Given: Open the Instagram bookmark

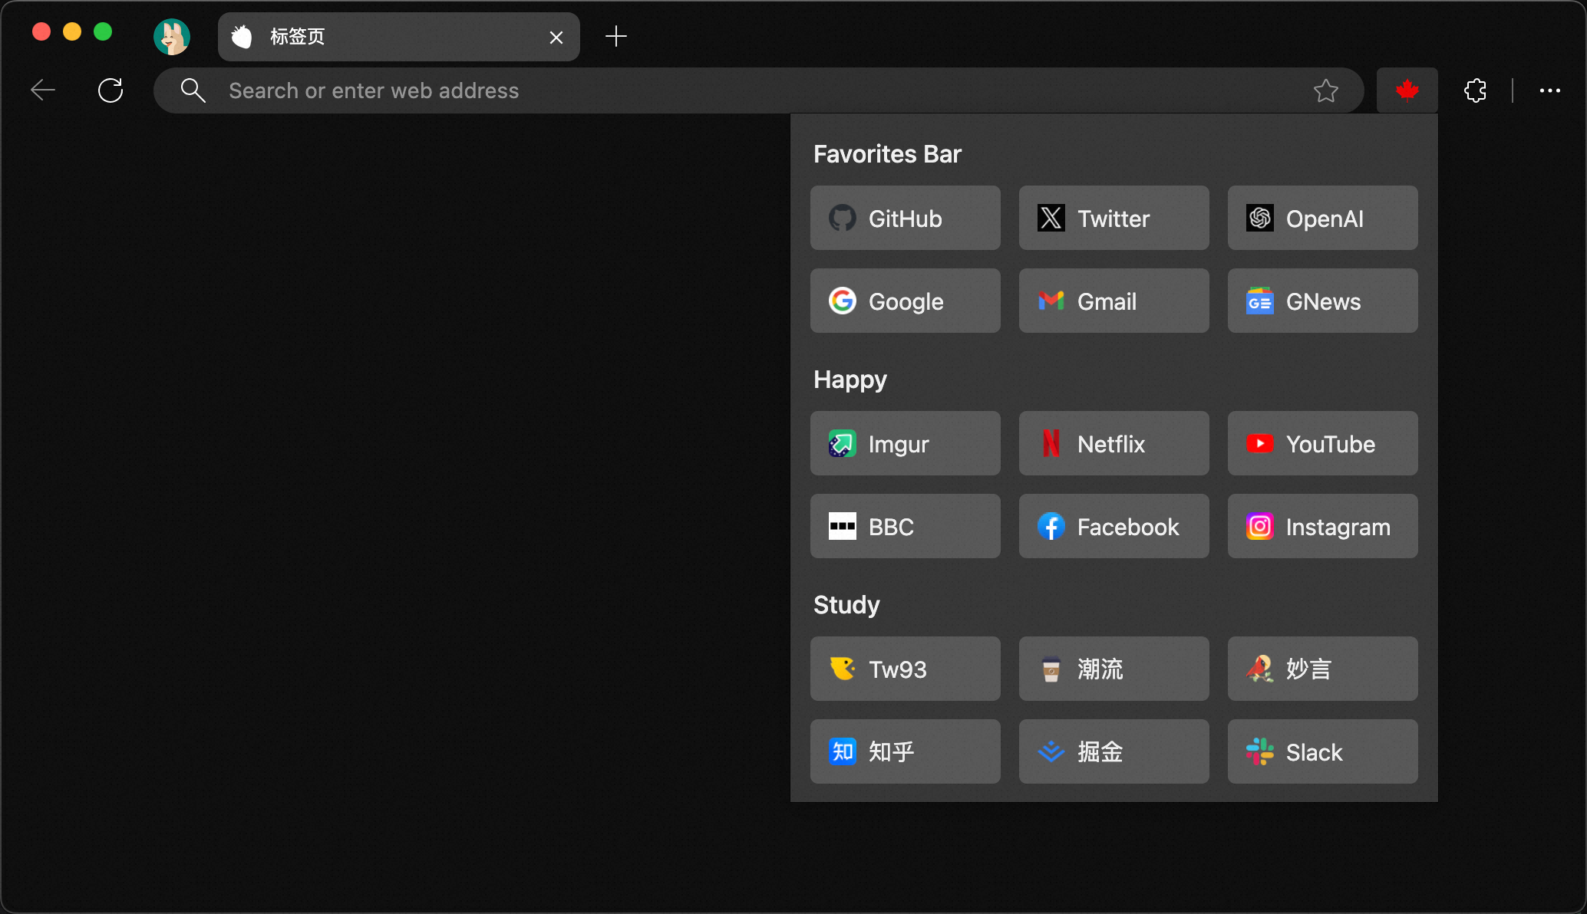Looking at the screenshot, I should coord(1322,526).
